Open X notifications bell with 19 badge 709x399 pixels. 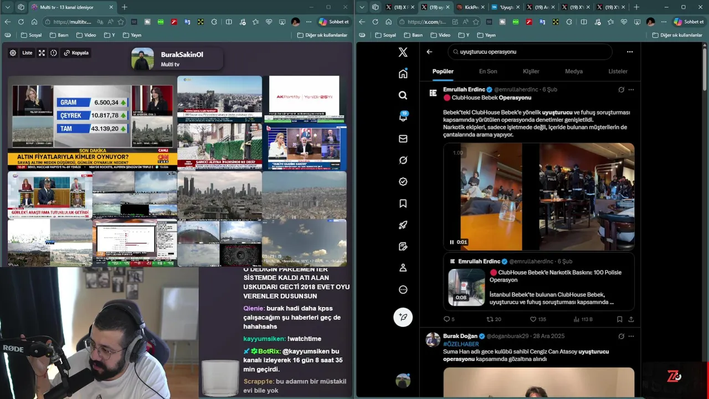pos(403,117)
